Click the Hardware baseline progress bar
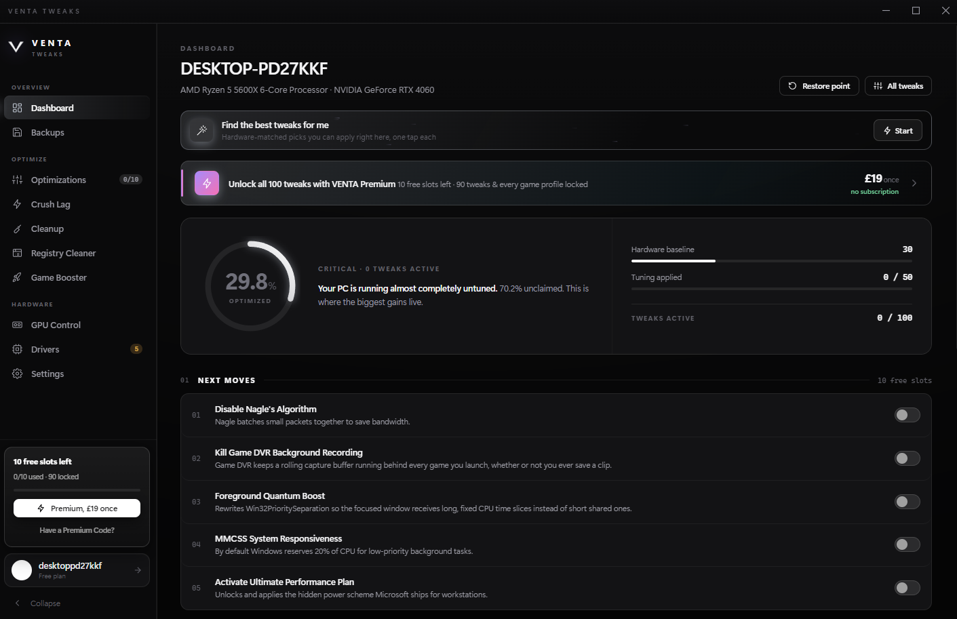Viewport: 957px width, 619px height. point(772,261)
